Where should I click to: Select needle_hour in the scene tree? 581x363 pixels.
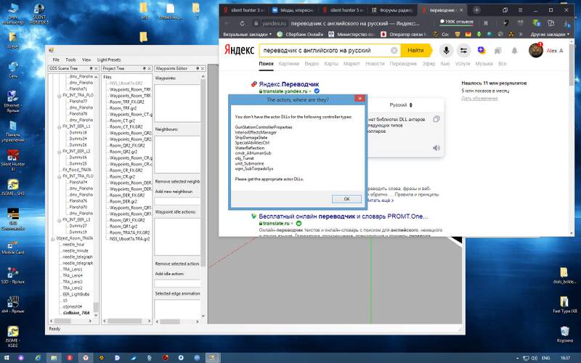pos(73,245)
